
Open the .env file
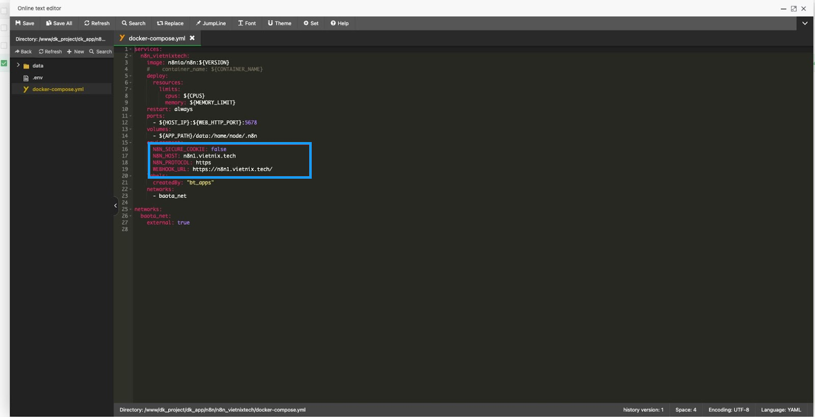[38, 78]
